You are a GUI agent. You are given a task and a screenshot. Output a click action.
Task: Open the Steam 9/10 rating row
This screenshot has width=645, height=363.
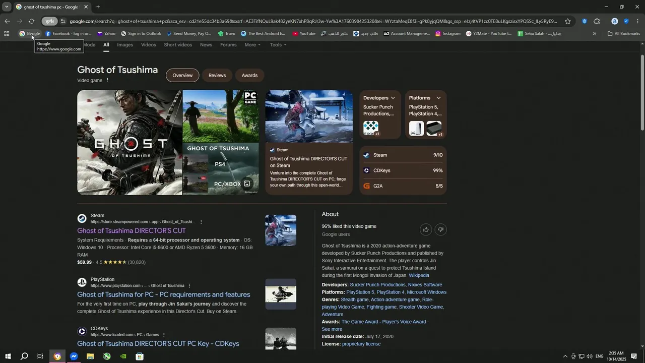point(403,155)
